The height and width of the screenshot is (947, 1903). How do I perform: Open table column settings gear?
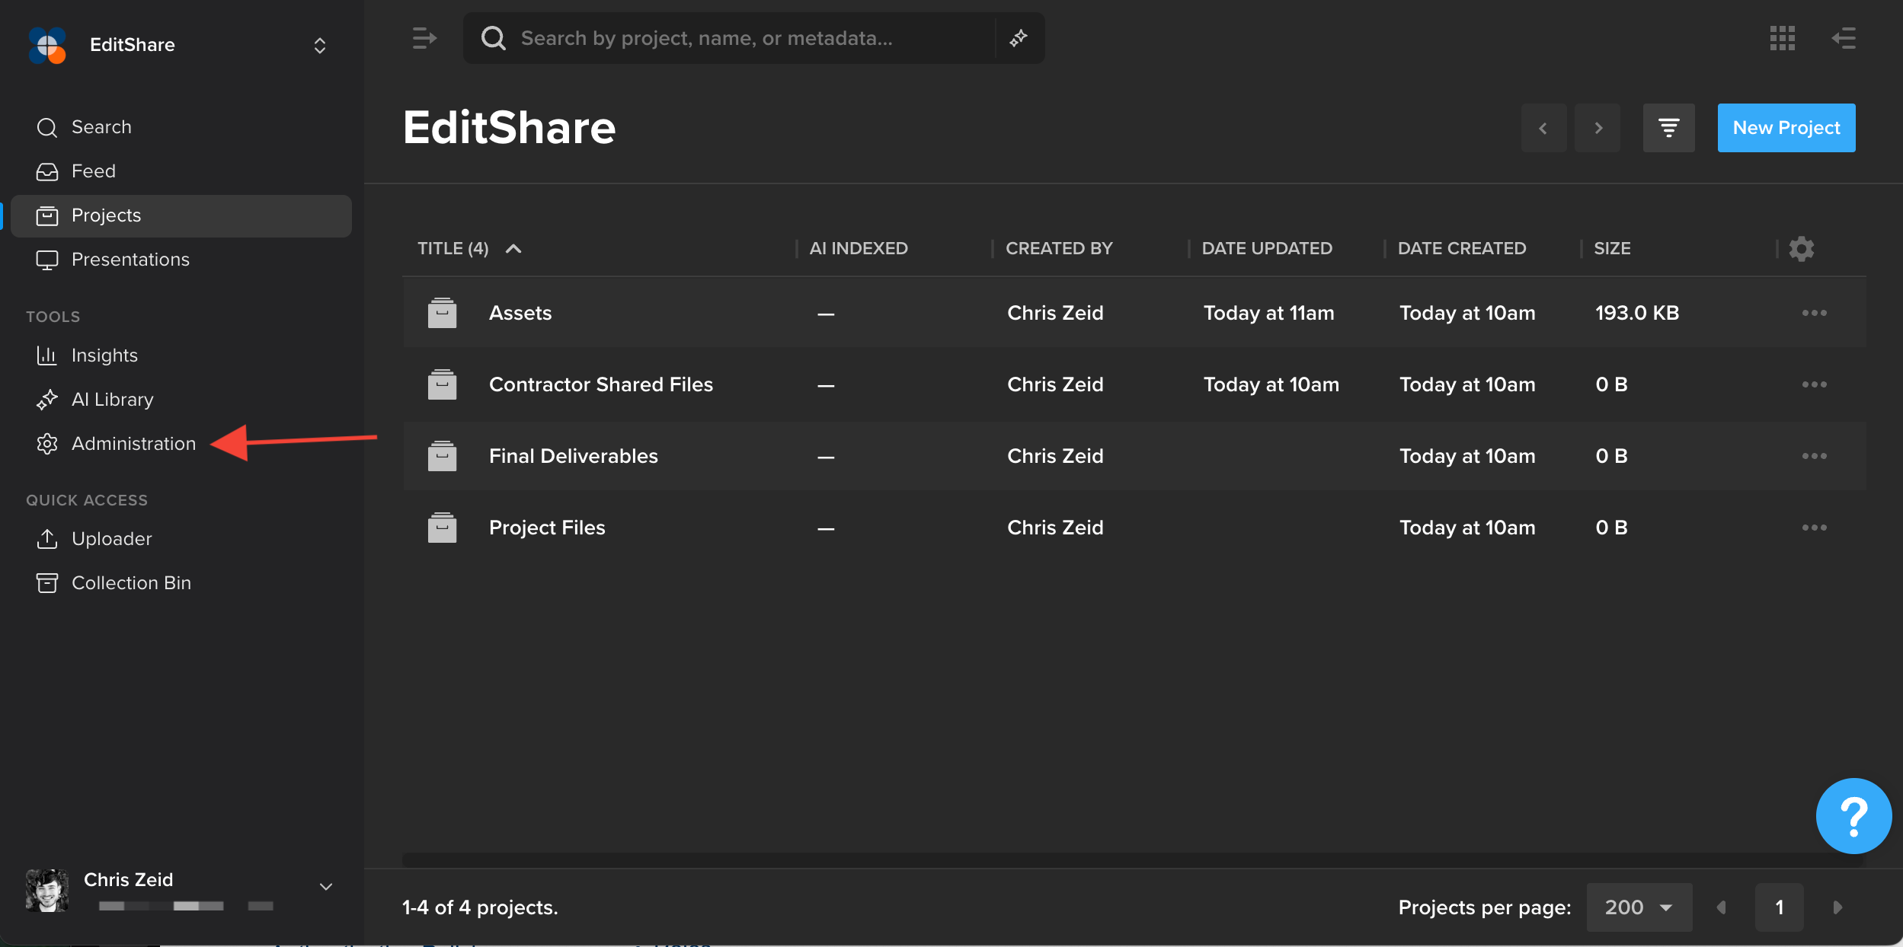[1802, 249]
